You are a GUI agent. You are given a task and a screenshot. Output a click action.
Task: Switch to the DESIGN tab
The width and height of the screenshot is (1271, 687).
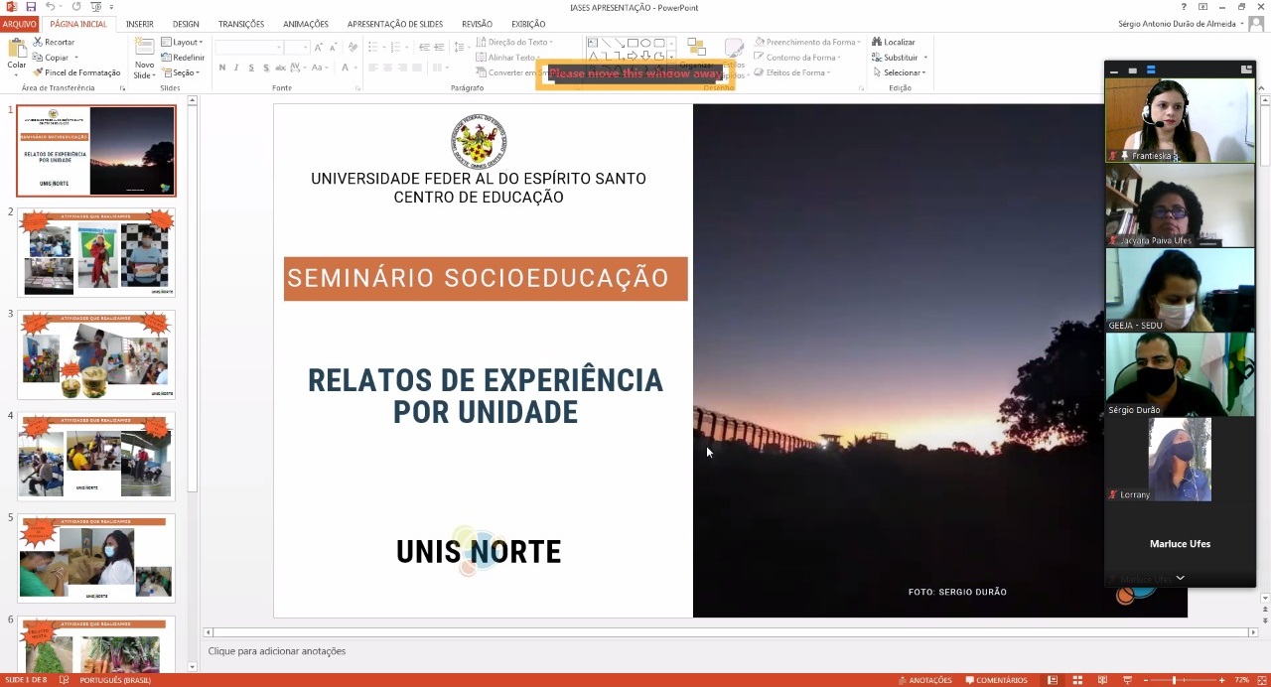[x=186, y=24]
